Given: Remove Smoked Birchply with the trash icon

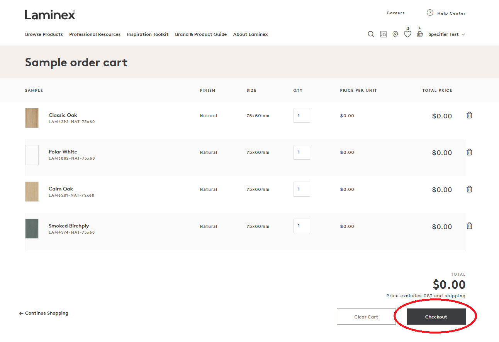Looking at the screenshot, I should (469, 226).
